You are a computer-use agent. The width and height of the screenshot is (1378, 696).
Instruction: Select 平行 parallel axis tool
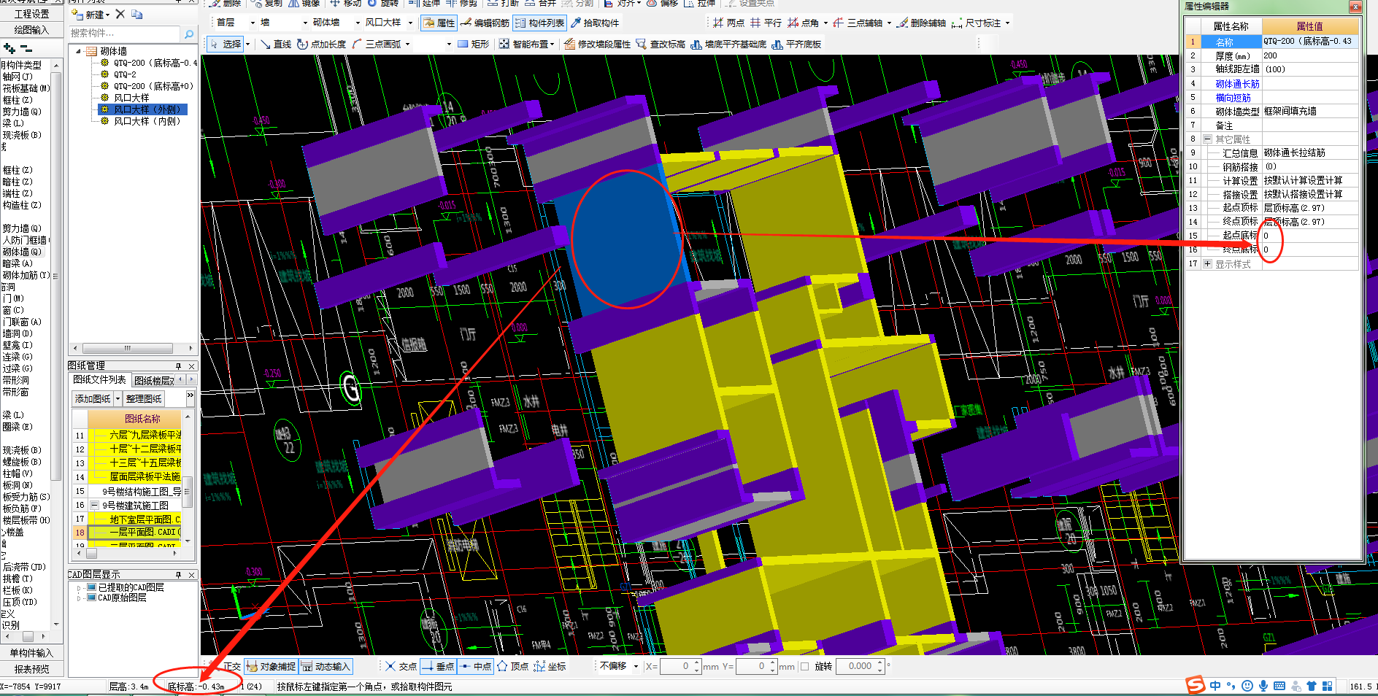[x=766, y=23]
